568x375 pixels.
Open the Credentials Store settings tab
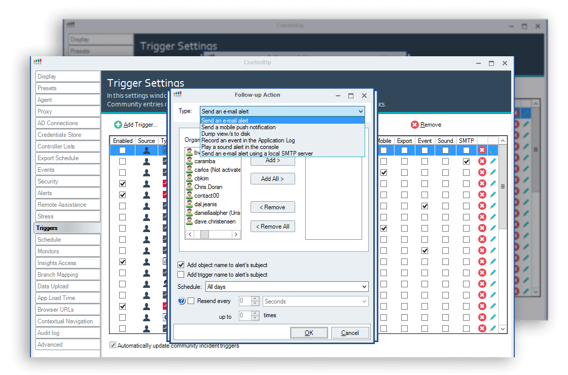tap(67, 135)
